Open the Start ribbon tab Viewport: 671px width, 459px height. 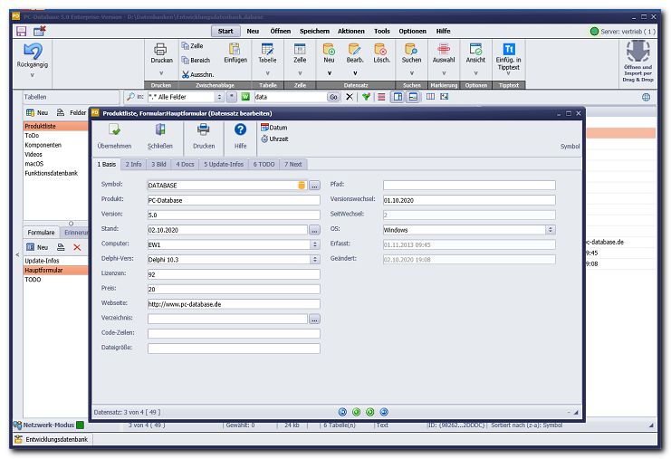[x=225, y=31]
